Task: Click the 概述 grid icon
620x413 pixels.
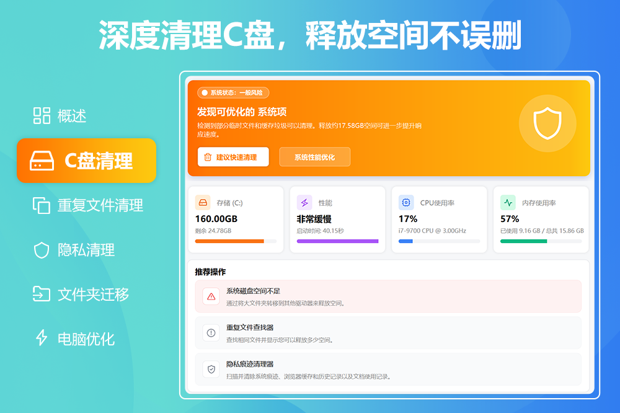Action: [x=42, y=116]
